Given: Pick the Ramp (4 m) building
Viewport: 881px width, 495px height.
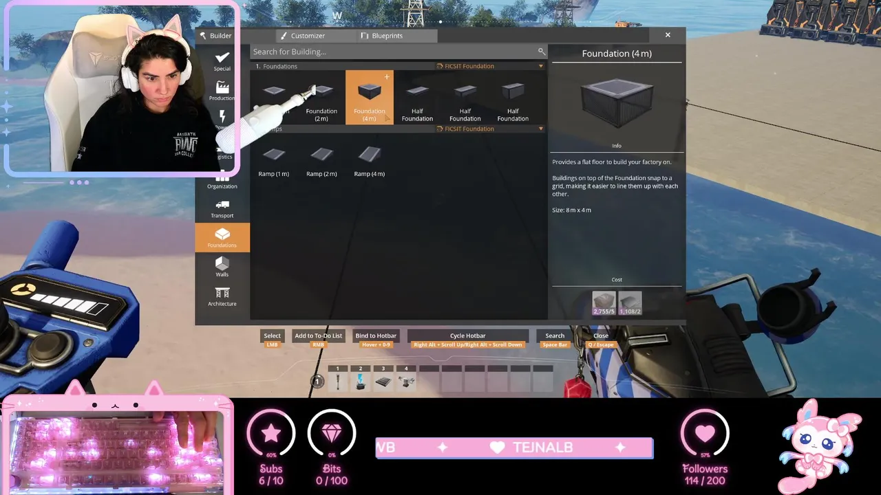Looking at the screenshot, I should coord(370,160).
